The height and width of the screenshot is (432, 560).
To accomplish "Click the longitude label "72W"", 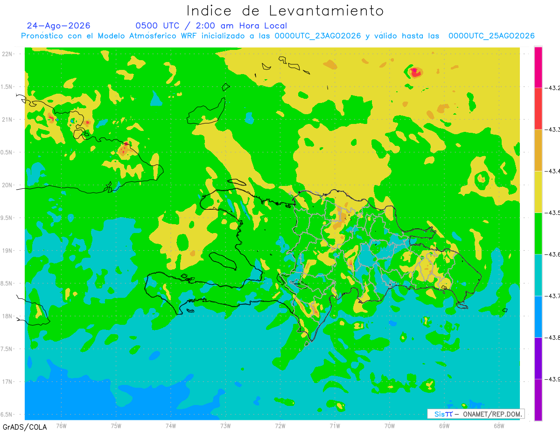I will click(x=280, y=426).
